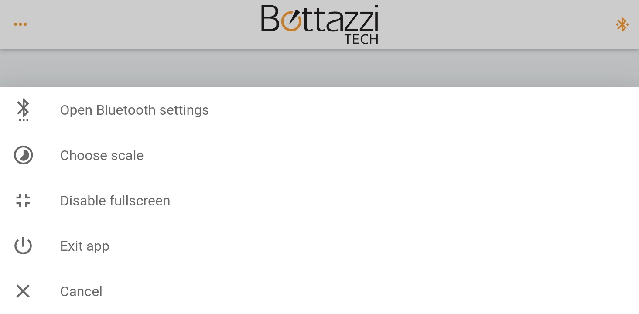Screen dimensions: 639x314
Task: Select the Choose scale menu entry
Action: [102, 156]
